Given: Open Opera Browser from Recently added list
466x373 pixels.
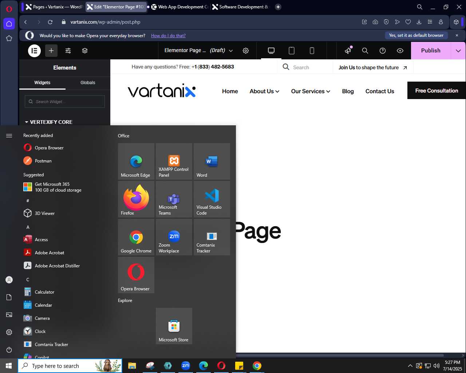Looking at the screenshot, I should click(x=65, y=148).
